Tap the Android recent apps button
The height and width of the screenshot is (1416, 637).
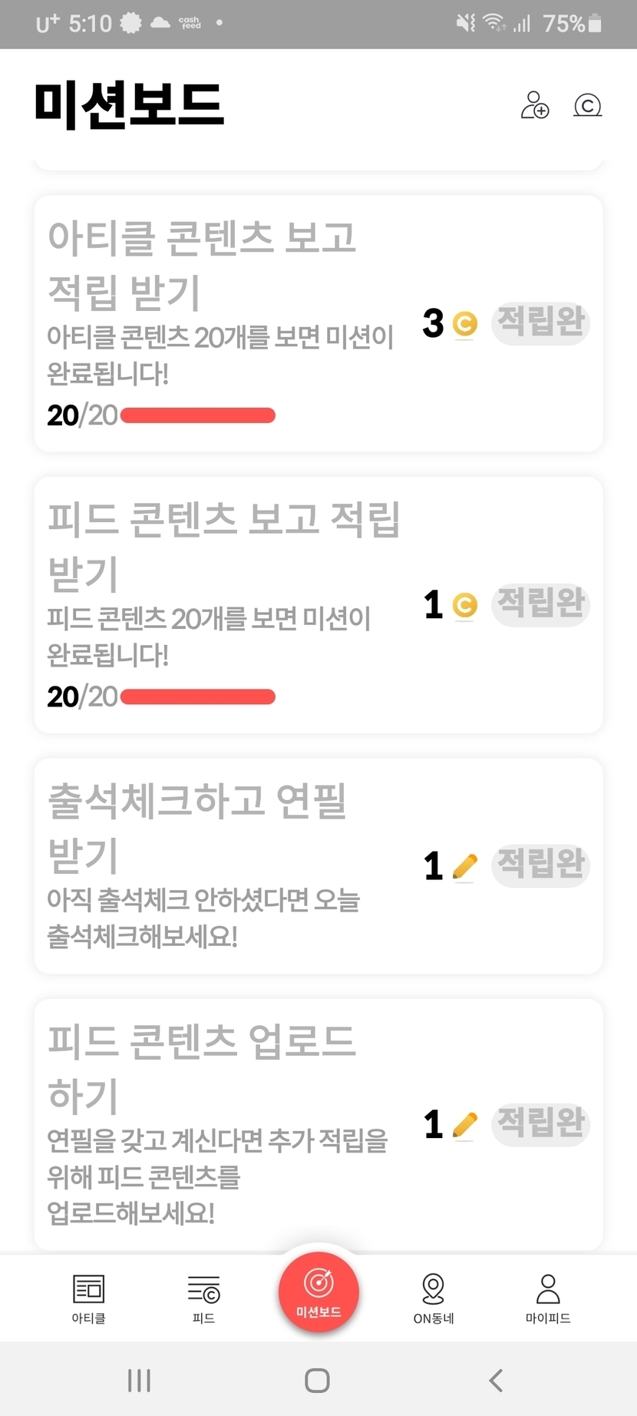(139, 1380)
